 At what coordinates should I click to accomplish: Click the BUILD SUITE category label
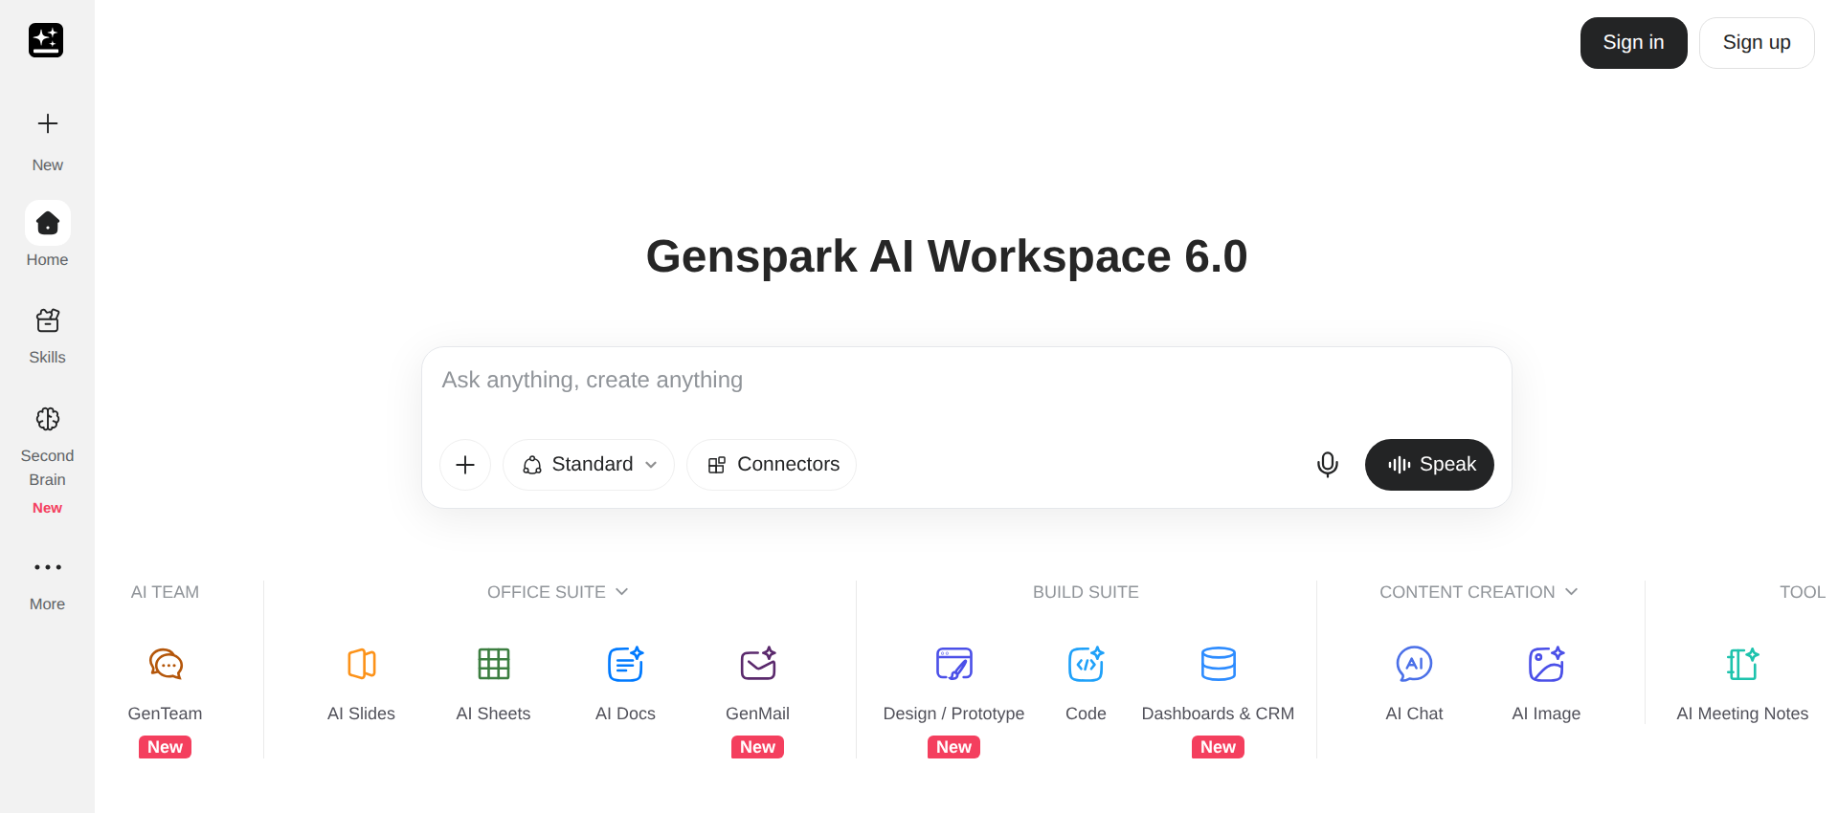point(1086,592)
